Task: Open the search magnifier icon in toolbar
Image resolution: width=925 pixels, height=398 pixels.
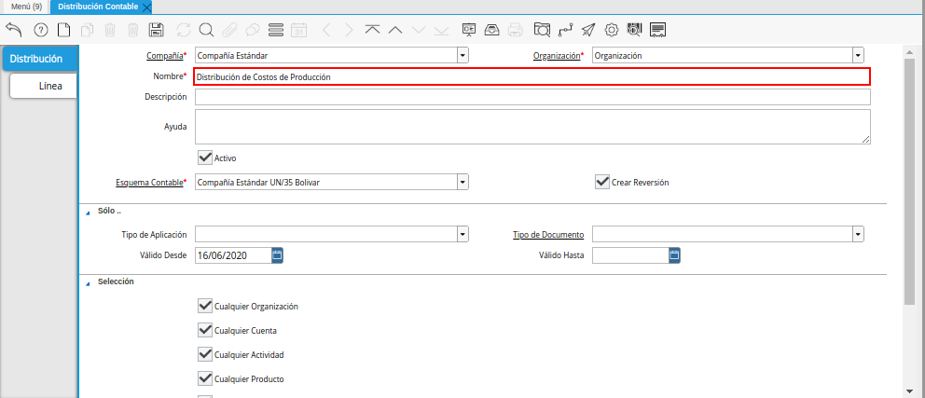Action: point(206,30)
